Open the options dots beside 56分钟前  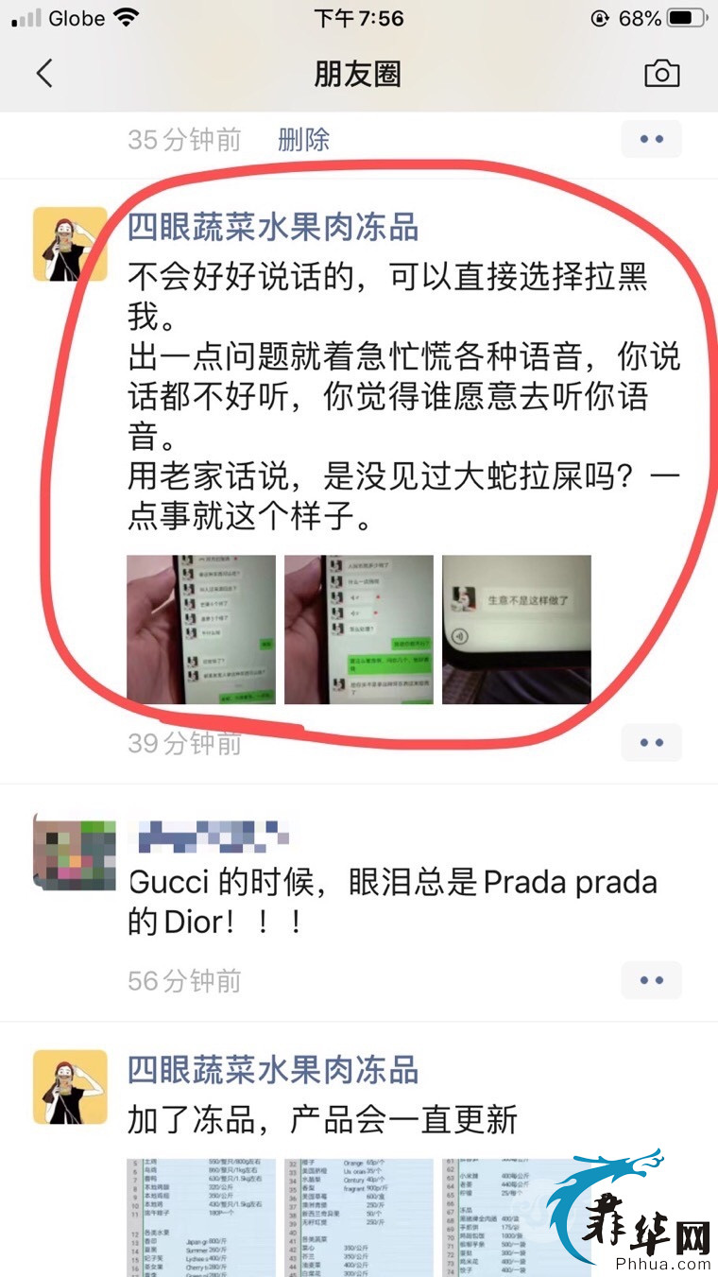pos(651,980)
